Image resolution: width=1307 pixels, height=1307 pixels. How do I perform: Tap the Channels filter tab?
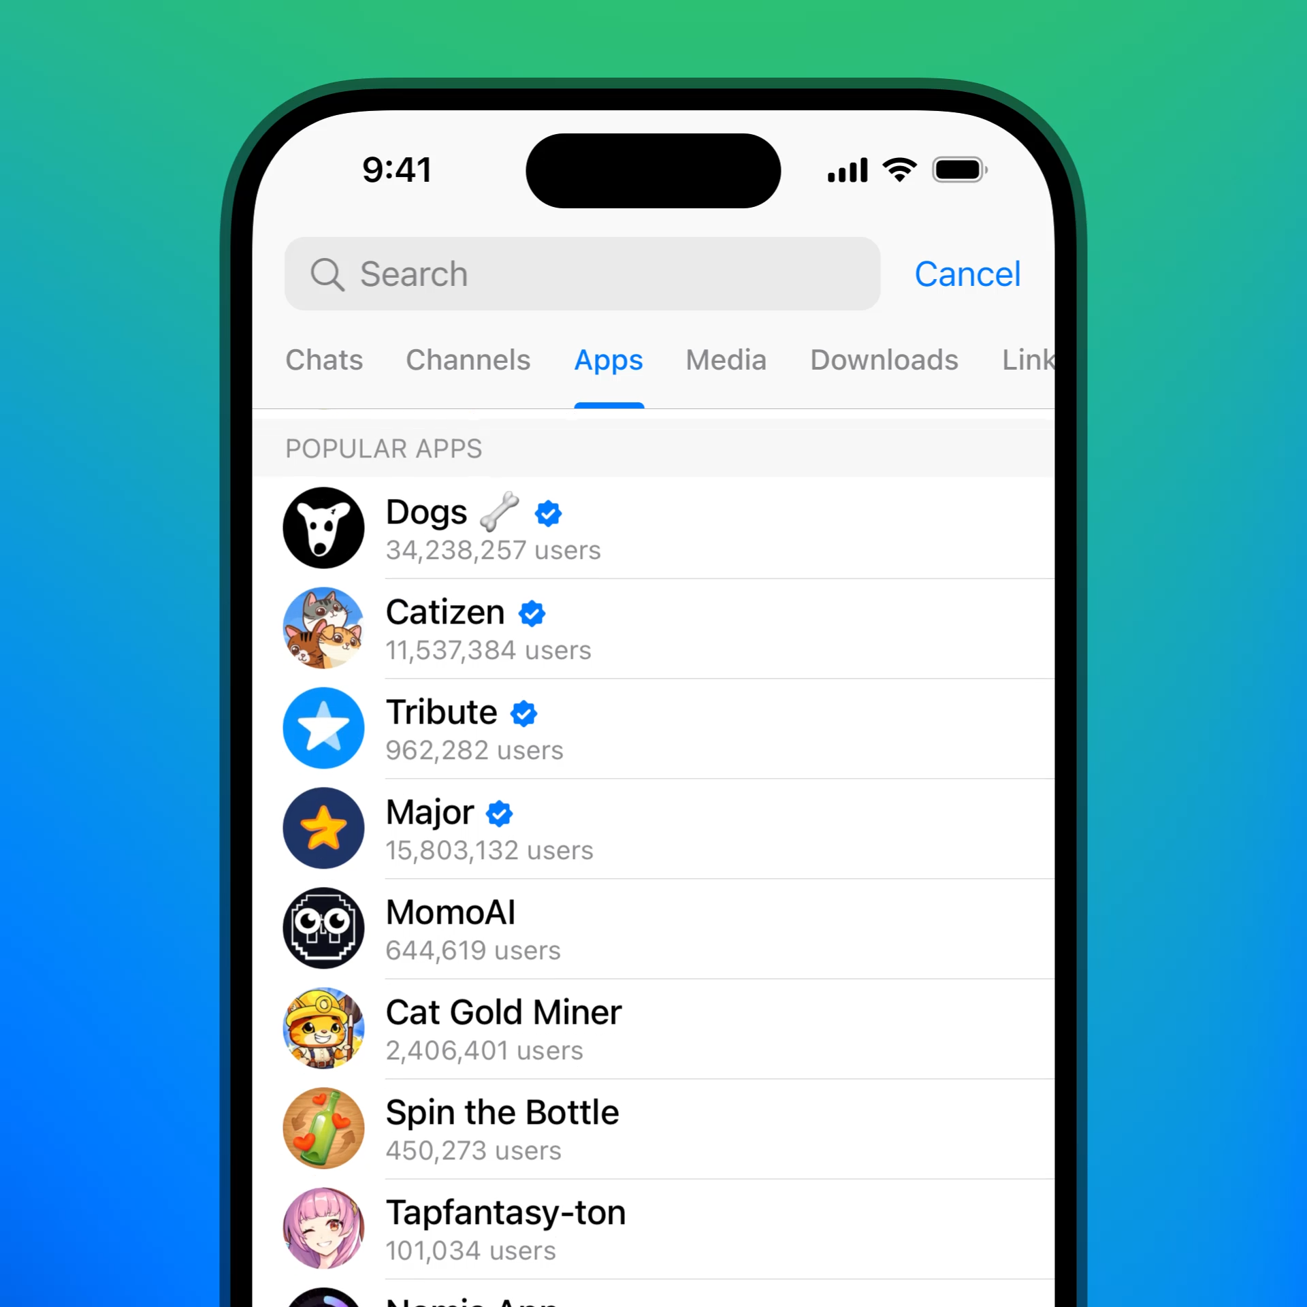pos(466,358)
